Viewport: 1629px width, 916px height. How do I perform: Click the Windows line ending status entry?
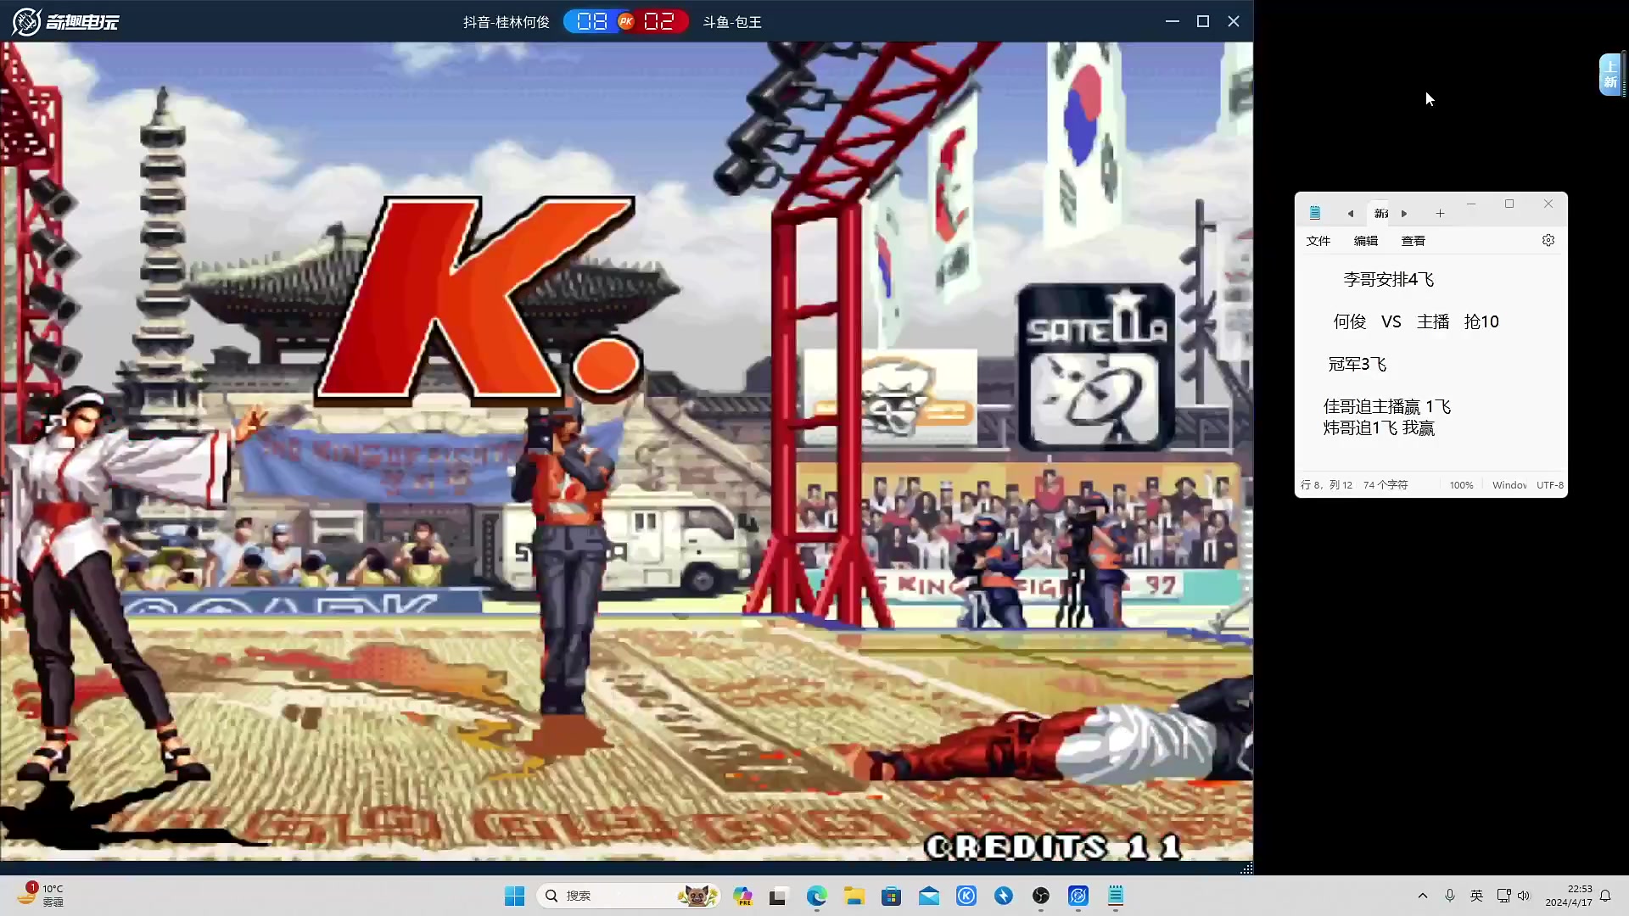tap(1509, 485)
